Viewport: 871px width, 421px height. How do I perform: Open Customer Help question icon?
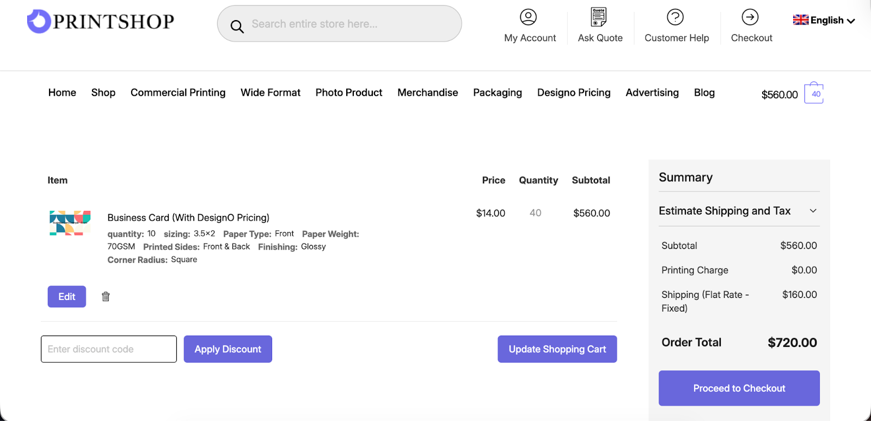675,17
